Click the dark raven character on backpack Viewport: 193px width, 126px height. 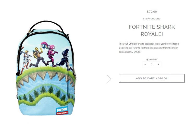64,59
